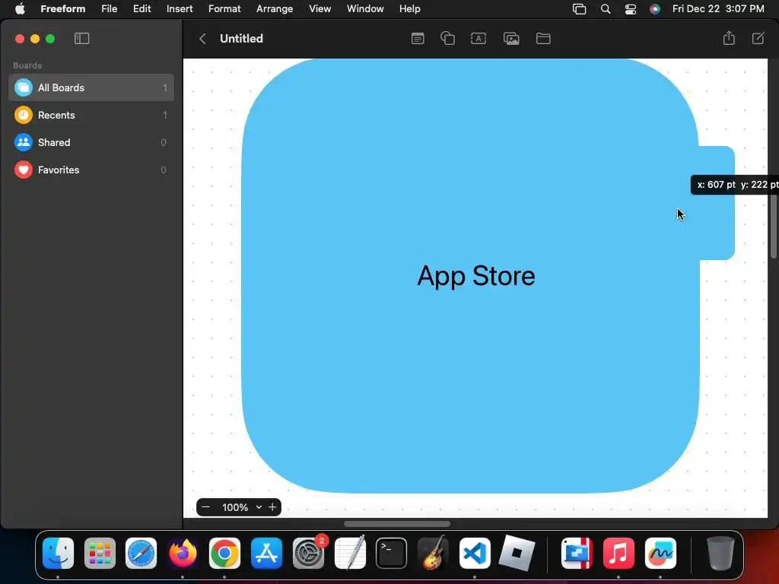Open the shapes library tool

(447, 38)
